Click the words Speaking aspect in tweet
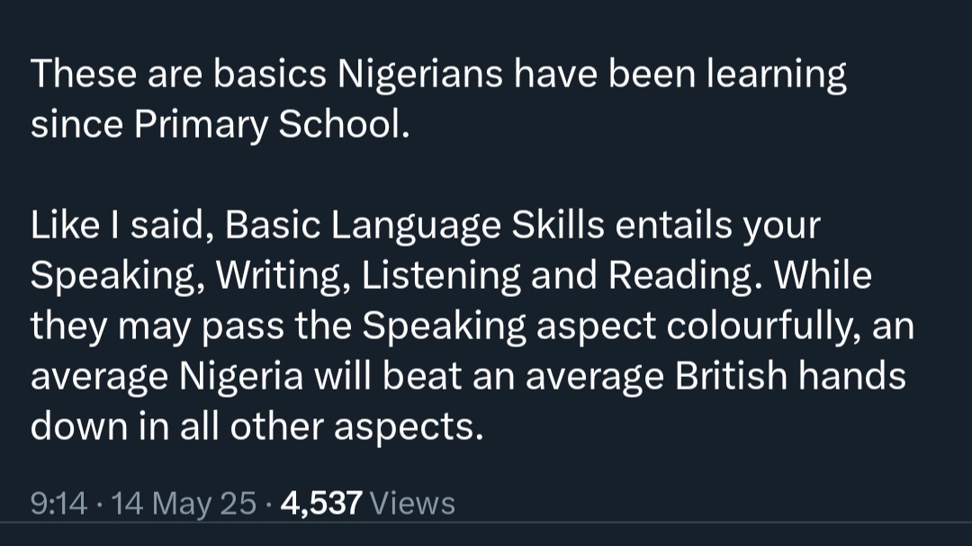Image resolution: width=972 pixels, height=546 pixels. pyautogui.click(x=508, y=326)
